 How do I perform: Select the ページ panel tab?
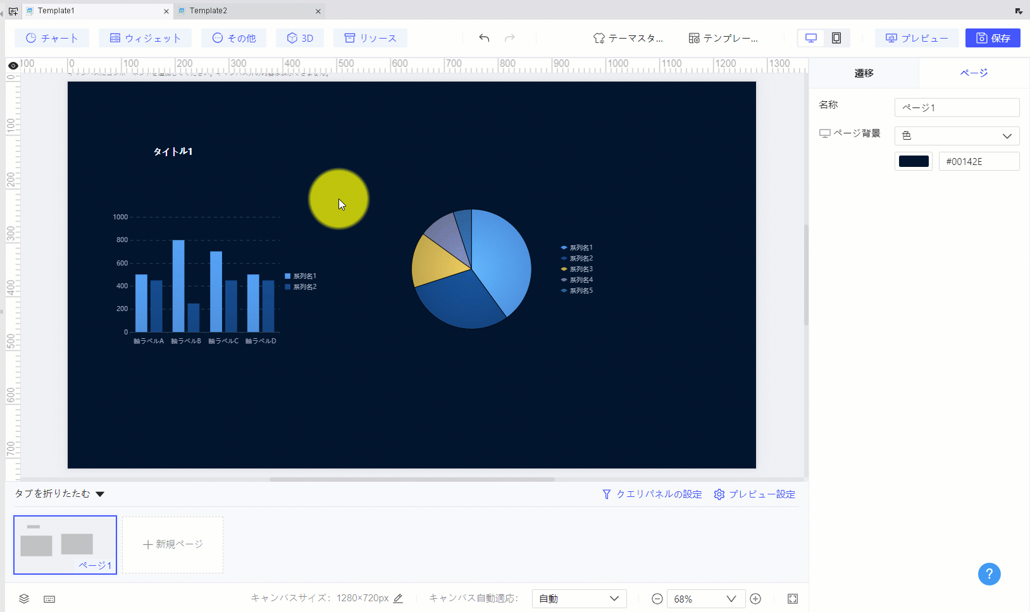click(x=974, y=73)
